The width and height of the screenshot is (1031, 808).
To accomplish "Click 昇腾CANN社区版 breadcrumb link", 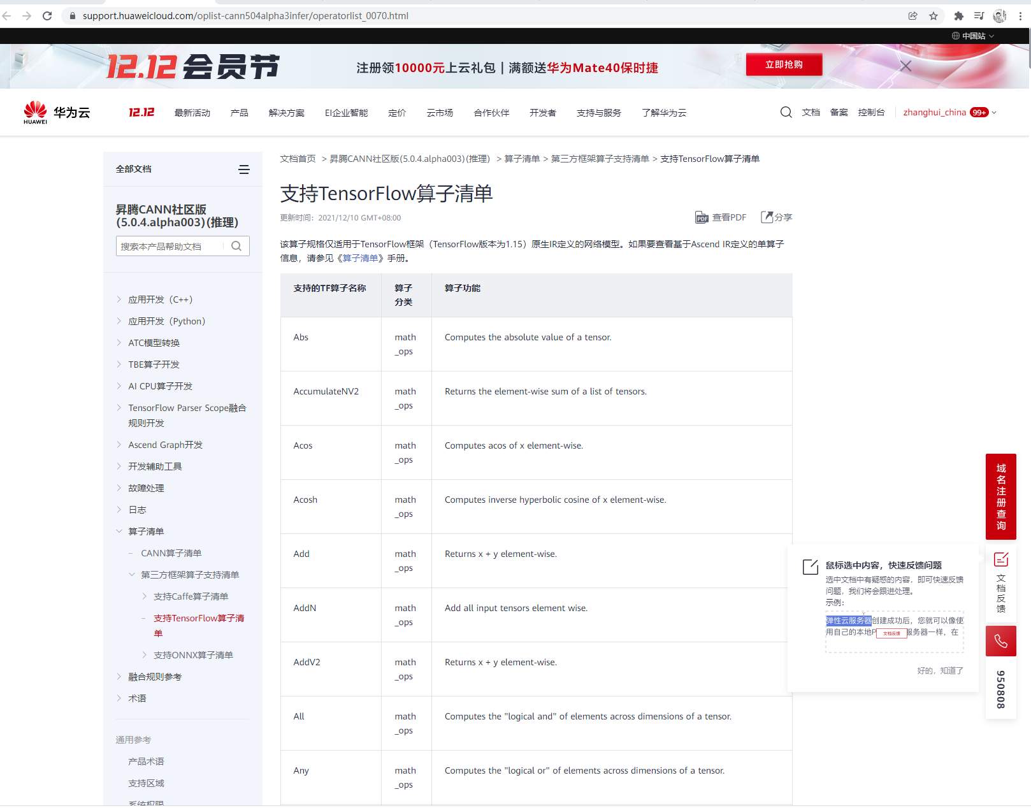I will [x=410, y=159].
